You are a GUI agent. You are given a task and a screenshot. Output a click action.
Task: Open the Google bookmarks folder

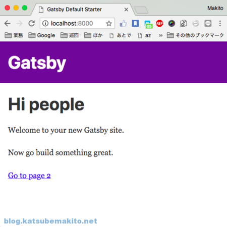coord(42,35)
